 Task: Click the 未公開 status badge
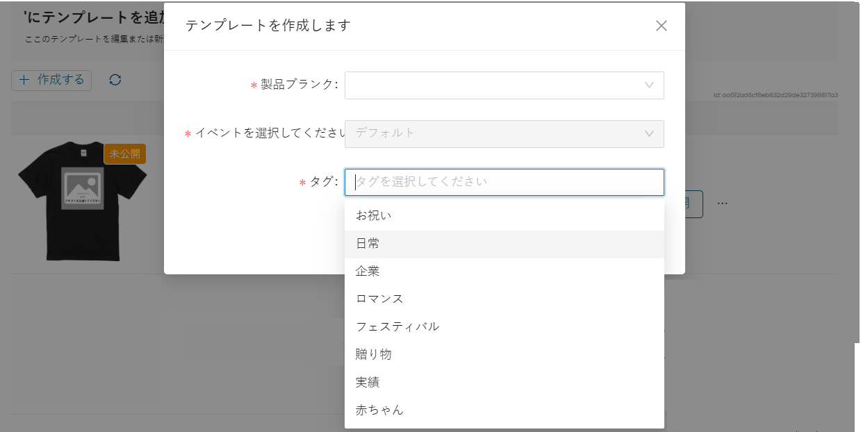(x=125, y=154)
